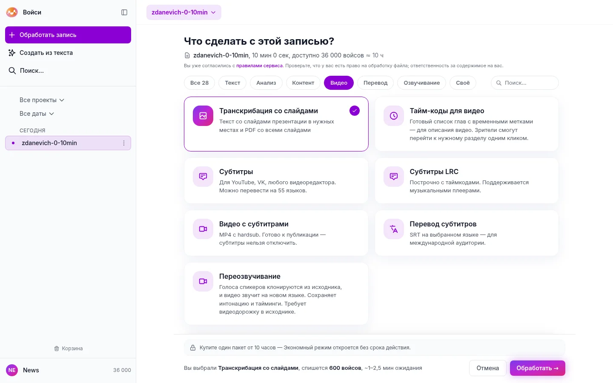The image size is (613, 383).
Task: Open the правилами сервиса link
Action: [259, 66]
